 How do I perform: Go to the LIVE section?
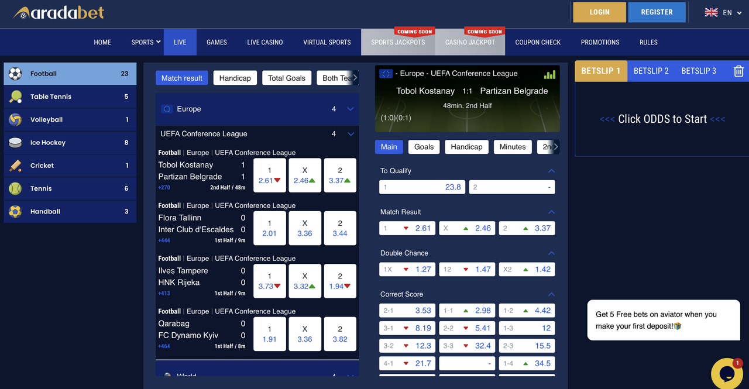(x=180, y=42)
